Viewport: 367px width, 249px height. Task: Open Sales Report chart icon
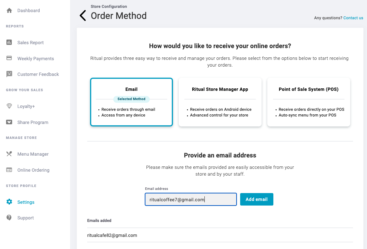[9, 42]
